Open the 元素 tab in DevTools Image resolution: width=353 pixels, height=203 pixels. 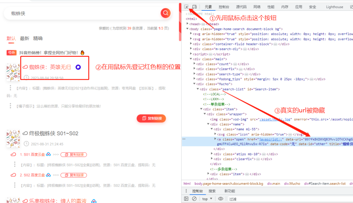208,7
